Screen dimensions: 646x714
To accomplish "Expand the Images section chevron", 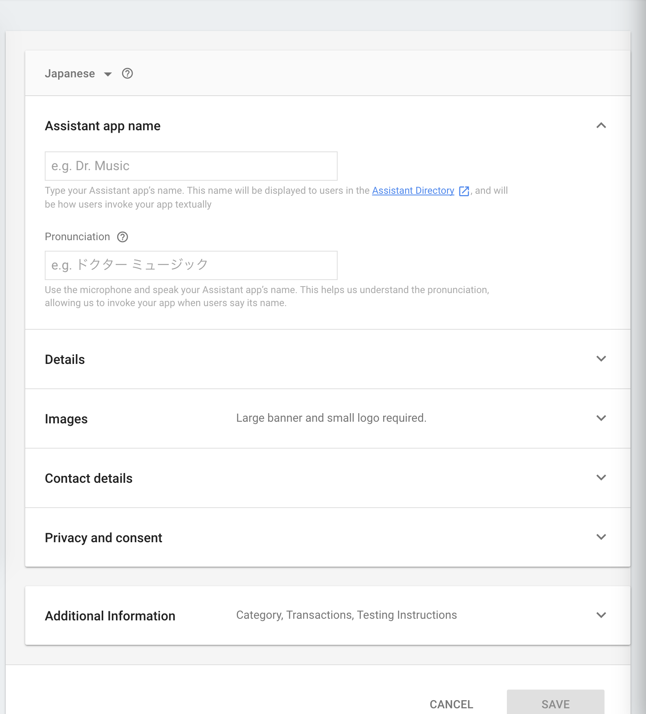I will point(601,418).
